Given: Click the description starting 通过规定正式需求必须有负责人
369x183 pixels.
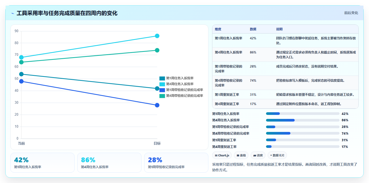Looking at the screenshot, I should click(x=316, y=55).
